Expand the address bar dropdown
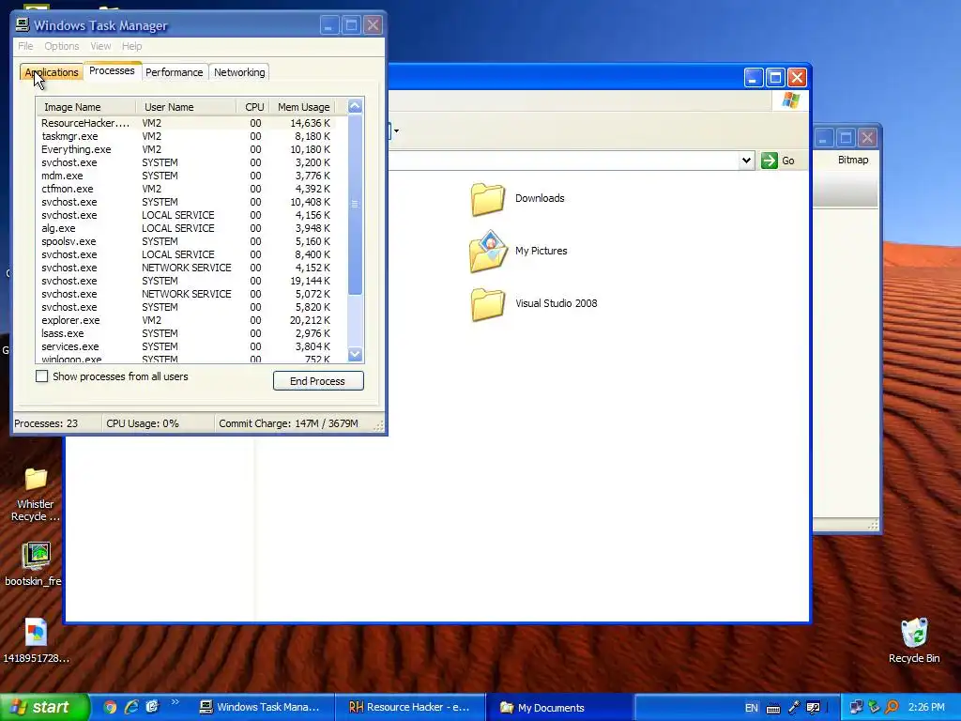961x721 pixels. coord(746,161)
